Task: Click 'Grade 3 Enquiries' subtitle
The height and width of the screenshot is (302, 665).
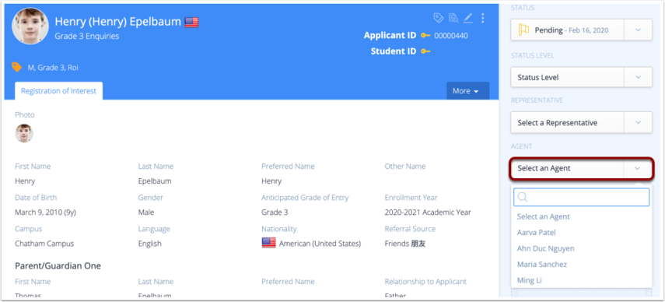Action: [x=87, y=36]
